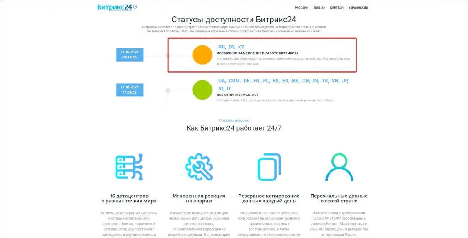Click the orange status circle indicator
Screen dimensions: 468x238
201,55
